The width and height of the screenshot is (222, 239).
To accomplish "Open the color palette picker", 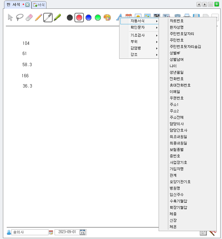I will [107, 18].
